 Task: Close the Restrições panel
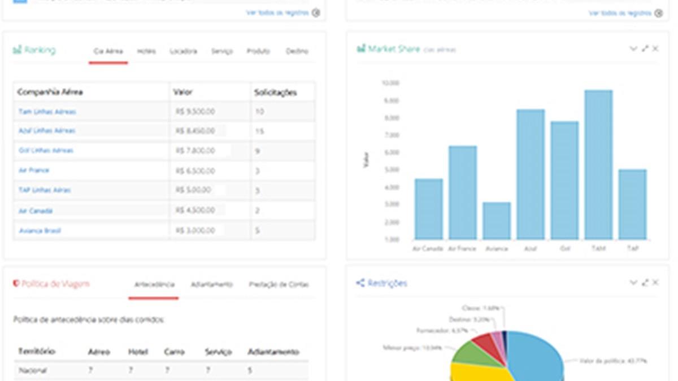655,282
